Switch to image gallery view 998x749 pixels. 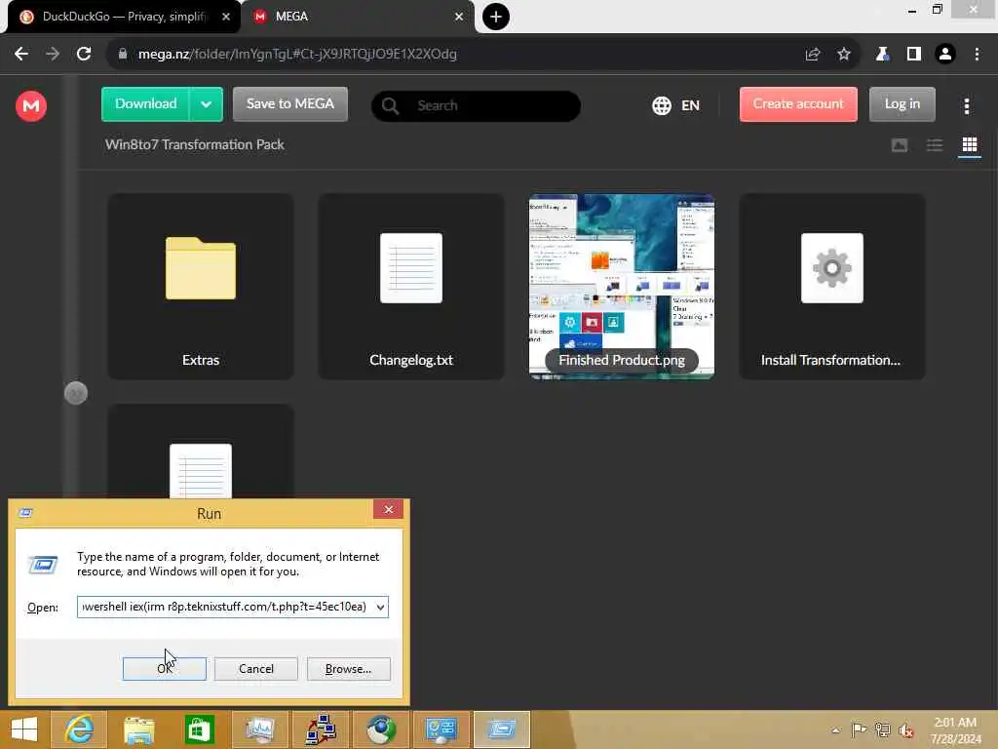coord(899,145)
